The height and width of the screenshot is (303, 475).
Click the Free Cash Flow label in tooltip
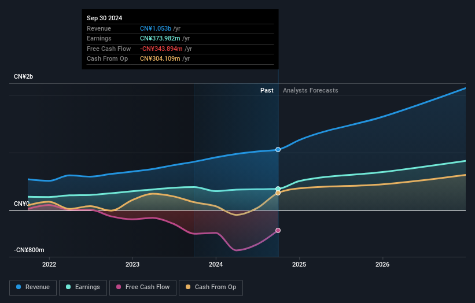pyautogui.click(x=109, y=49)
